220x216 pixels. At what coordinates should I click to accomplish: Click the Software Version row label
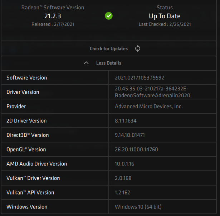tap(27, 78)
